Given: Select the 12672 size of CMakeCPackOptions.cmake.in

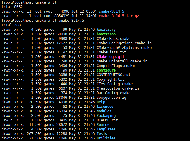Looking at the screenshot, I should click(x=62, y=43).
